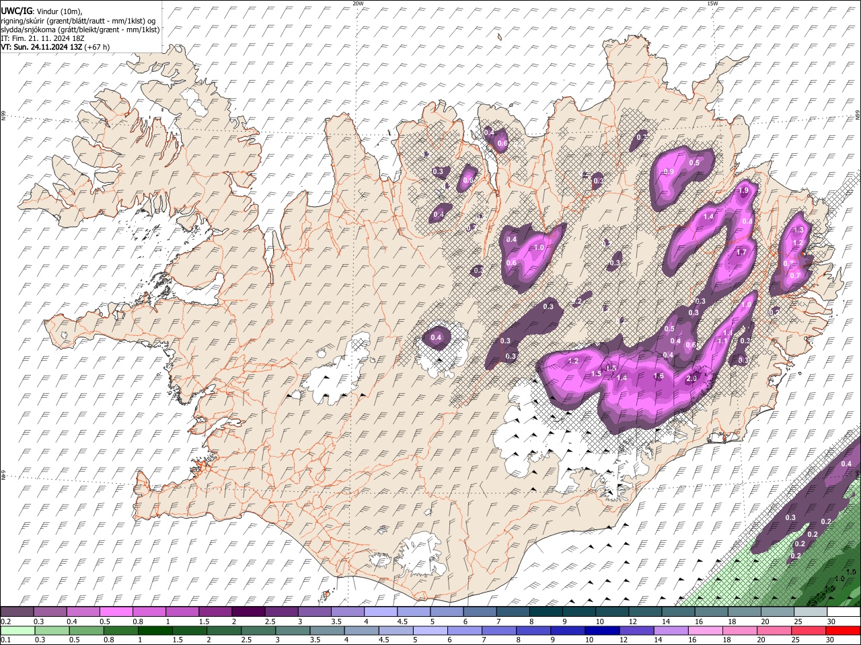Click the 'rigning/skúrir' legend description line

pos(79,20)
